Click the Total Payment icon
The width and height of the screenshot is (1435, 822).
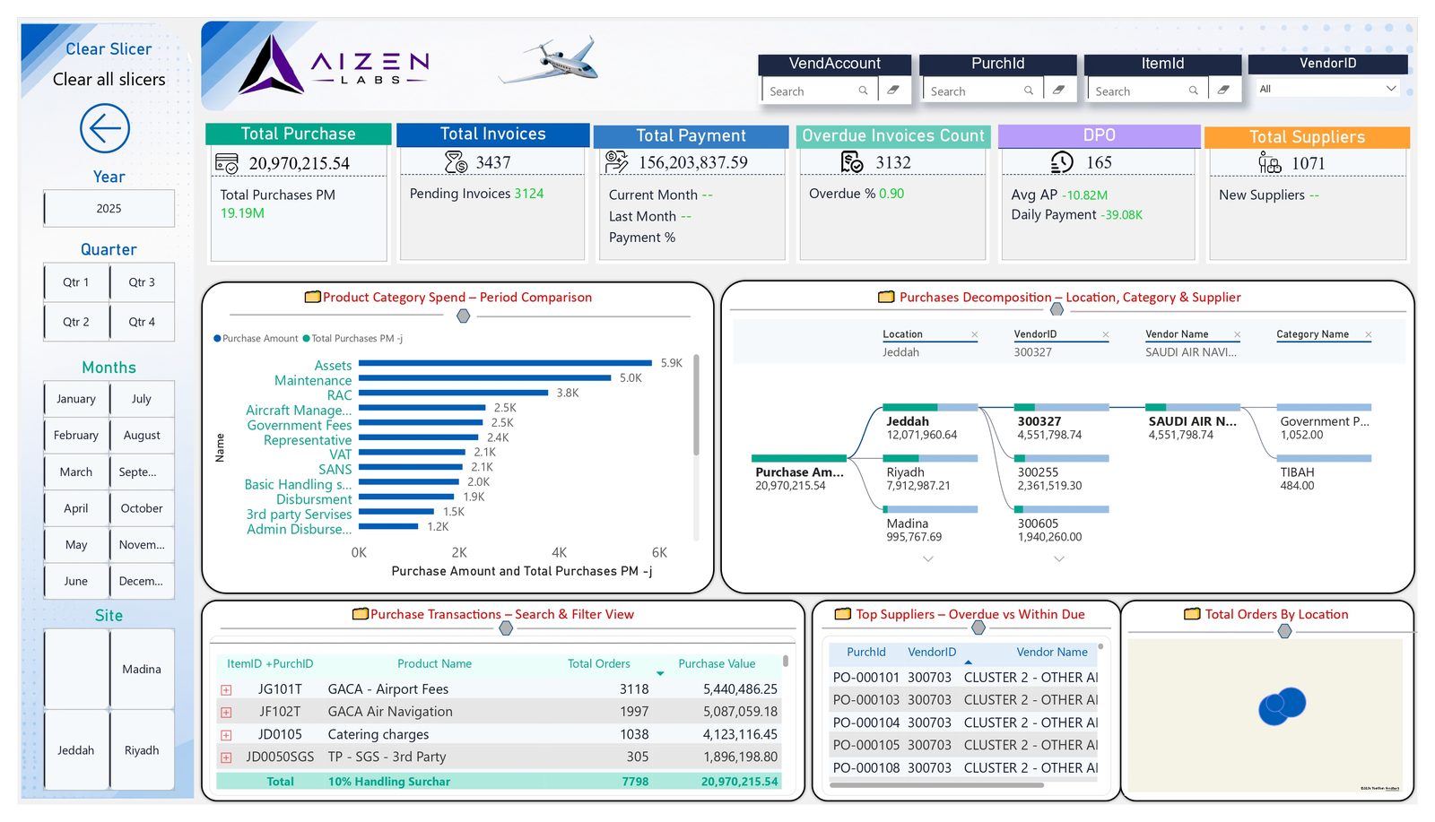[616, 162]
